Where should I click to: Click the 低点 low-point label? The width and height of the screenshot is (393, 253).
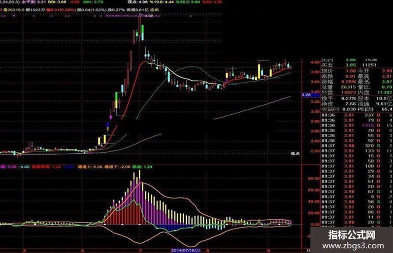(295, 153)
